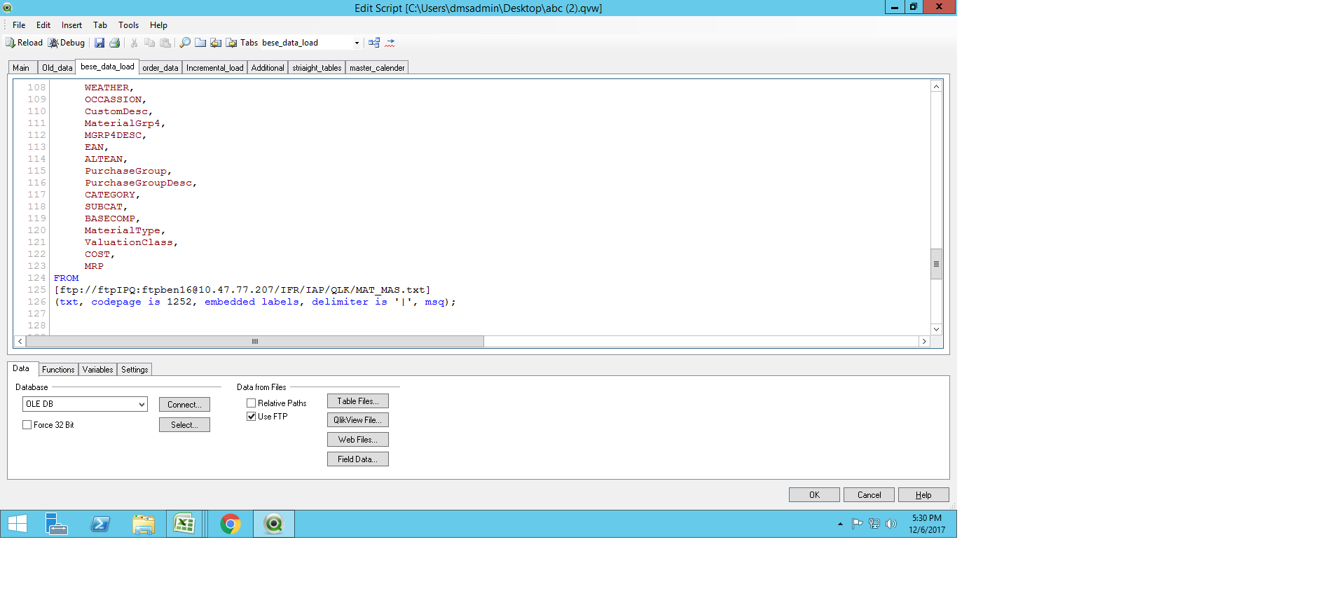The image size is (1327, 598).
Task: Demote tab with right arrow icon
Action: (x=231, y=43)
